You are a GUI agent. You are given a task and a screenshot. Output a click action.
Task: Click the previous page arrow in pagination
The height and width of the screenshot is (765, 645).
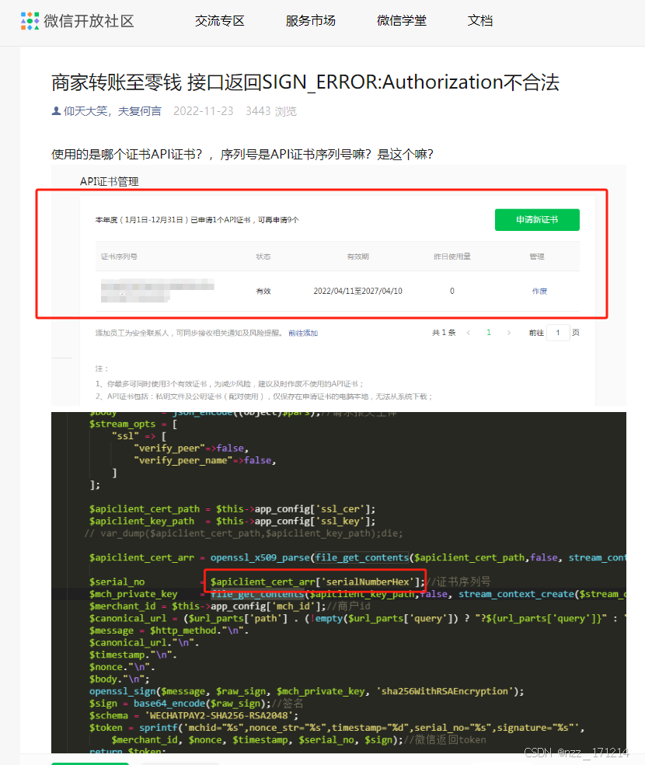(468, 333)
